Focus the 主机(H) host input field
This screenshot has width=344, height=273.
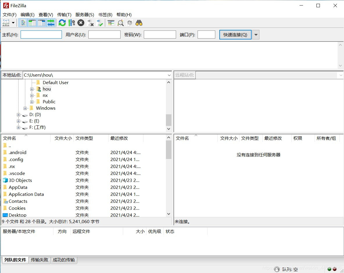click(x=41, y=35)
